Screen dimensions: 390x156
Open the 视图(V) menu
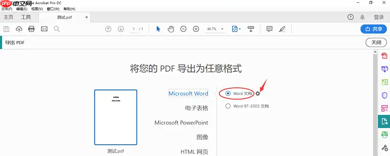(37, 9)
